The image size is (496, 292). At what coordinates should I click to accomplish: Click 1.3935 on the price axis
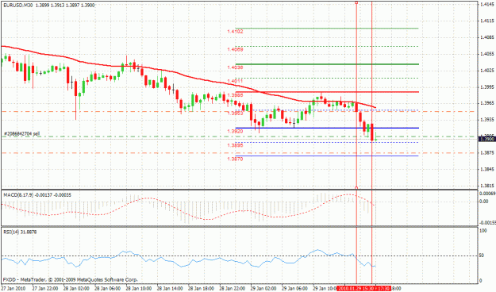coord(487,120)
